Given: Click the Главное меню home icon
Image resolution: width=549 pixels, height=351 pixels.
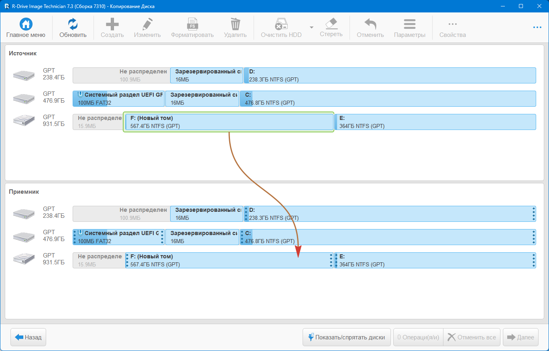Looking at the screenshot, I should point(26,24).
